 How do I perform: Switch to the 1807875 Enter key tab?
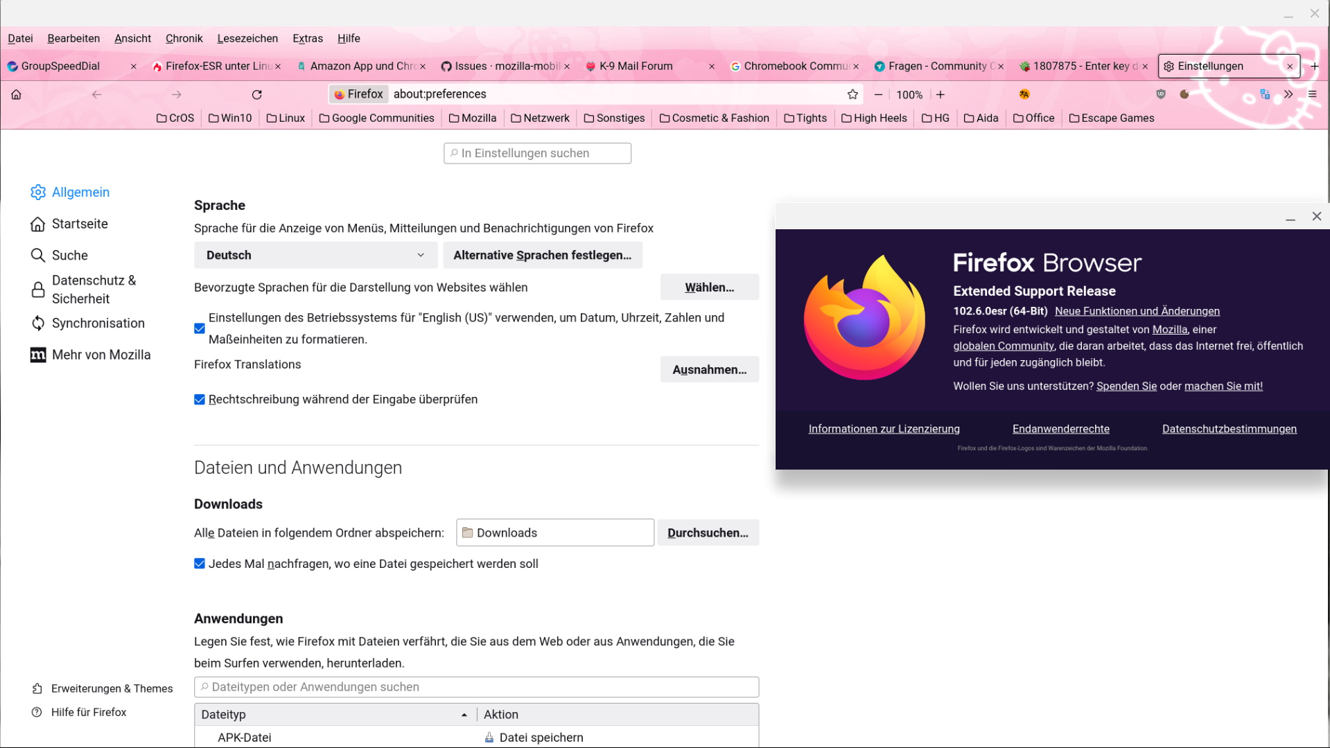(1083, 66)
